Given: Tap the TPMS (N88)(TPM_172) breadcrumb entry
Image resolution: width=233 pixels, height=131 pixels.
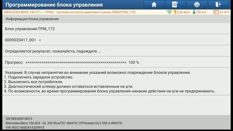Looking at the screenshot, I should click(89, 12).
